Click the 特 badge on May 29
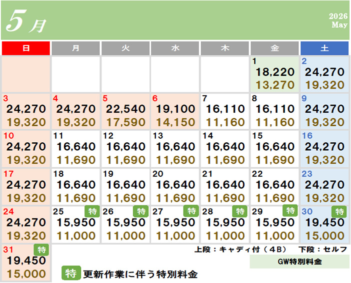Screen dimensions: 351x283 coord(289,211)
